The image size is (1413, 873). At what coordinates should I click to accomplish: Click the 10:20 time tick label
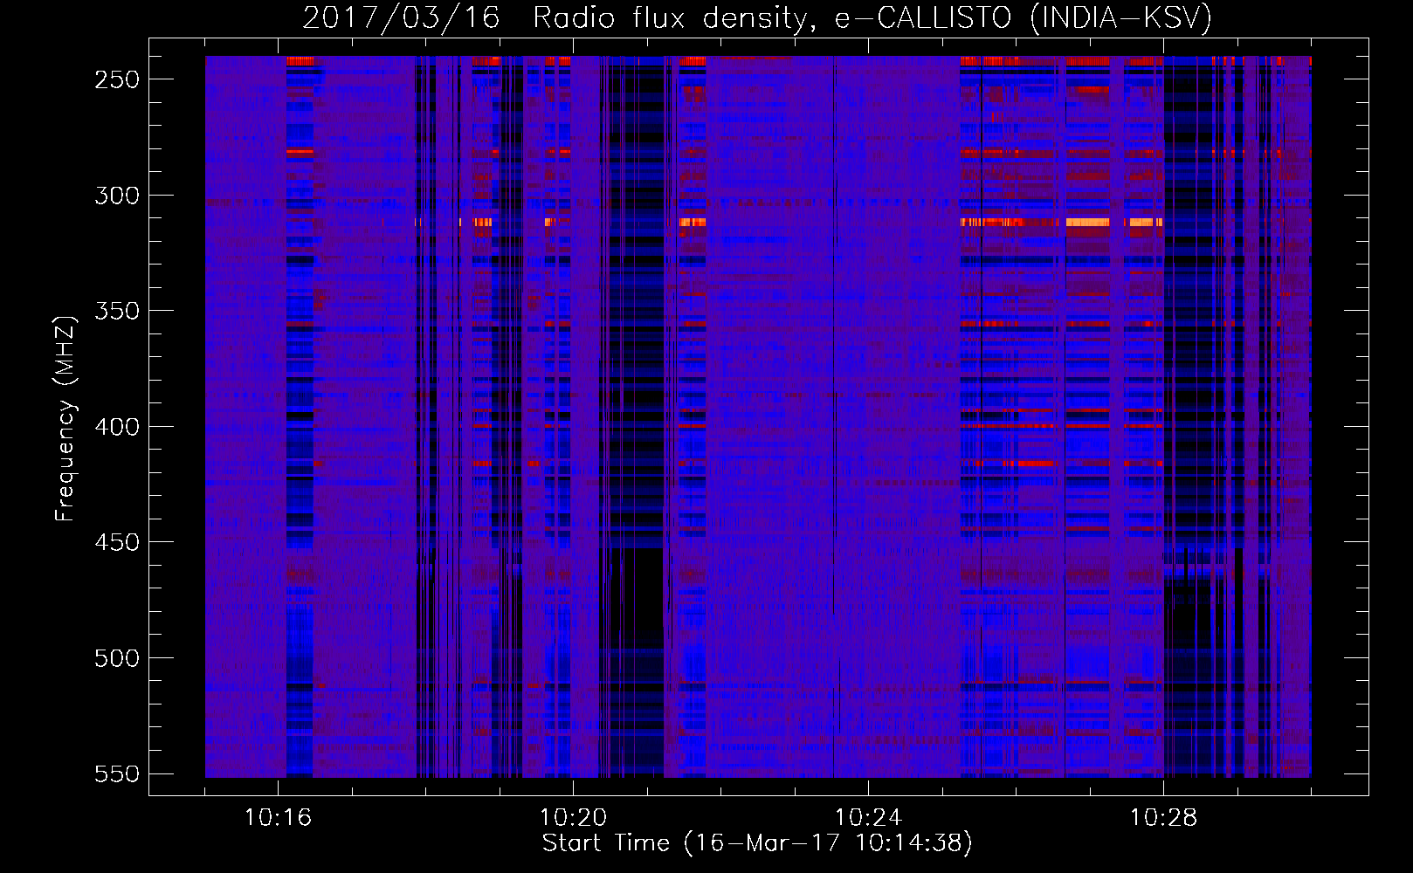573,818
